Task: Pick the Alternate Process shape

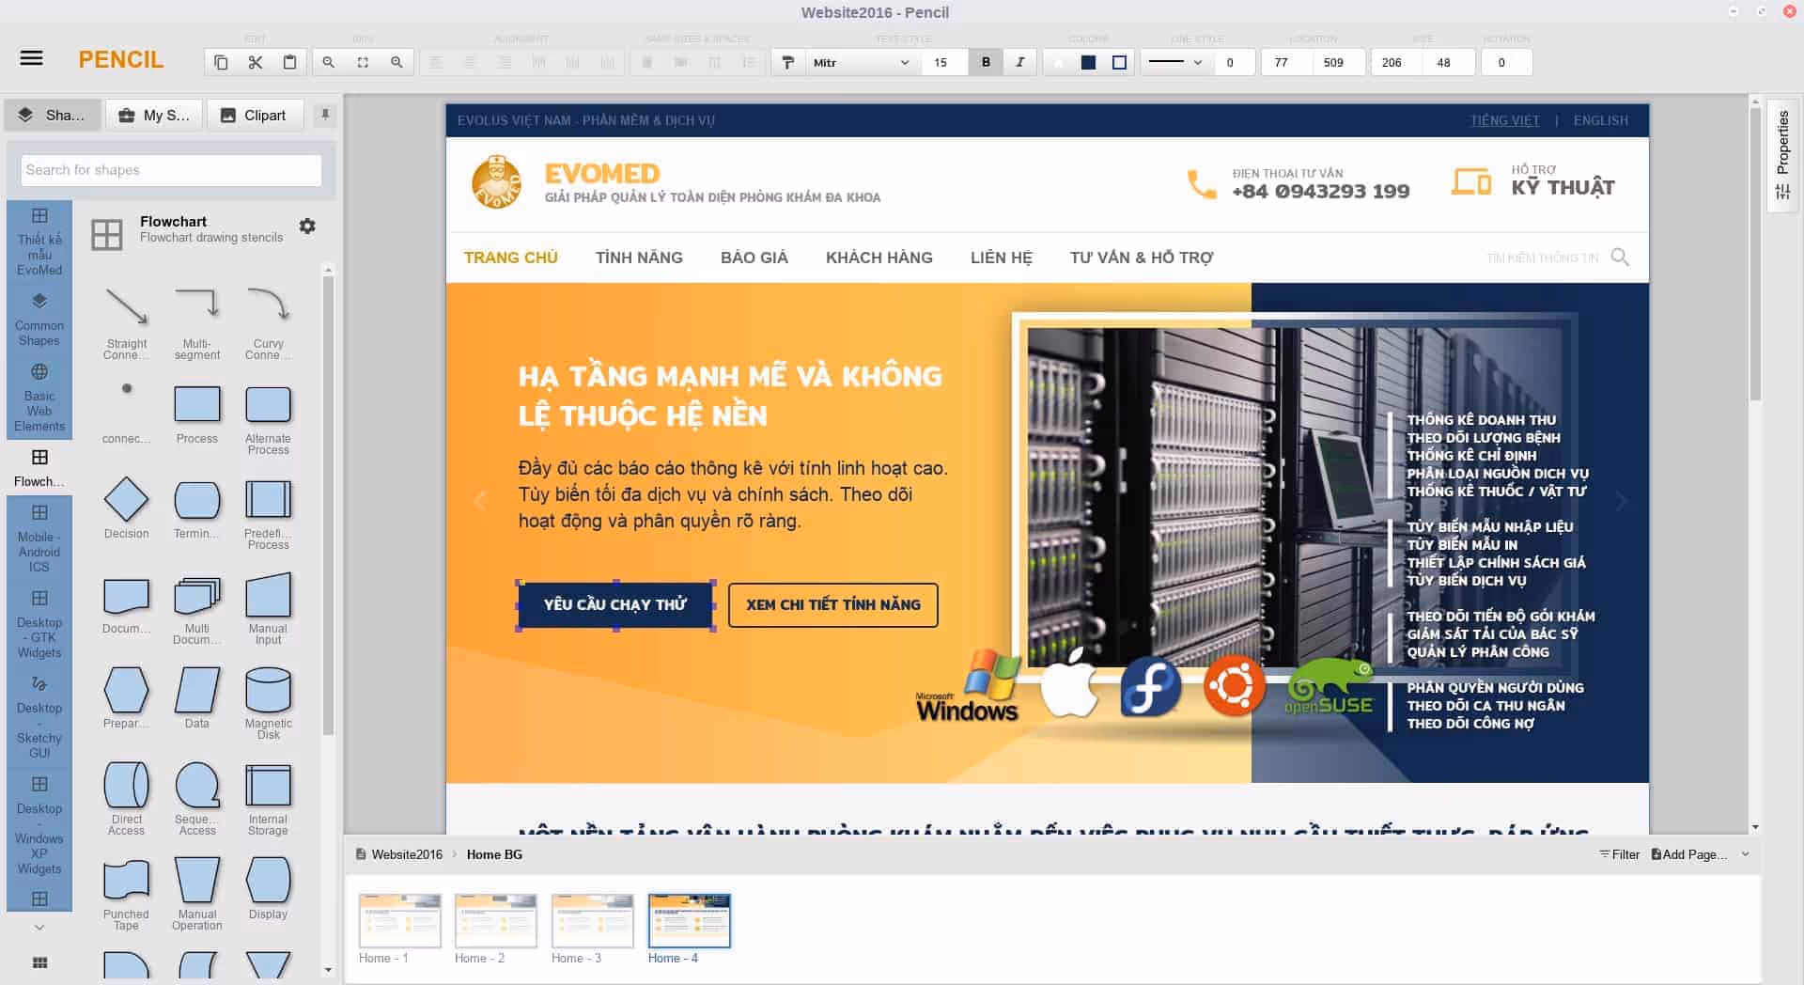Action: tap(268, 419)
